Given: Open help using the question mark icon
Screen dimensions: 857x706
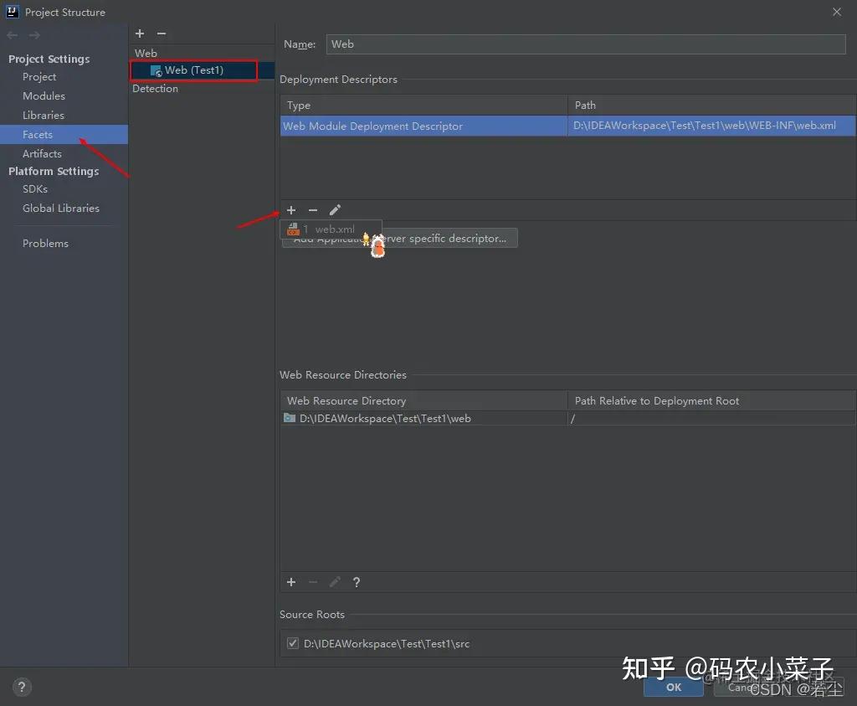Looking at the screenshot, I should tap(356, 582).
